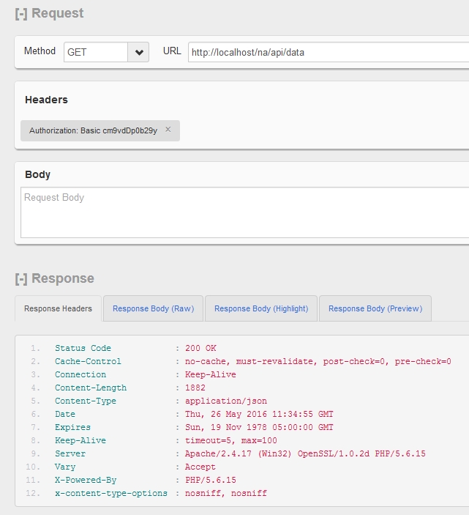Click the Server header name
469x515 pixels.
[70, 453]
